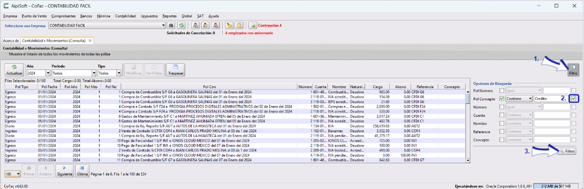Click the green icon left of Contraseñas 4

253,25
